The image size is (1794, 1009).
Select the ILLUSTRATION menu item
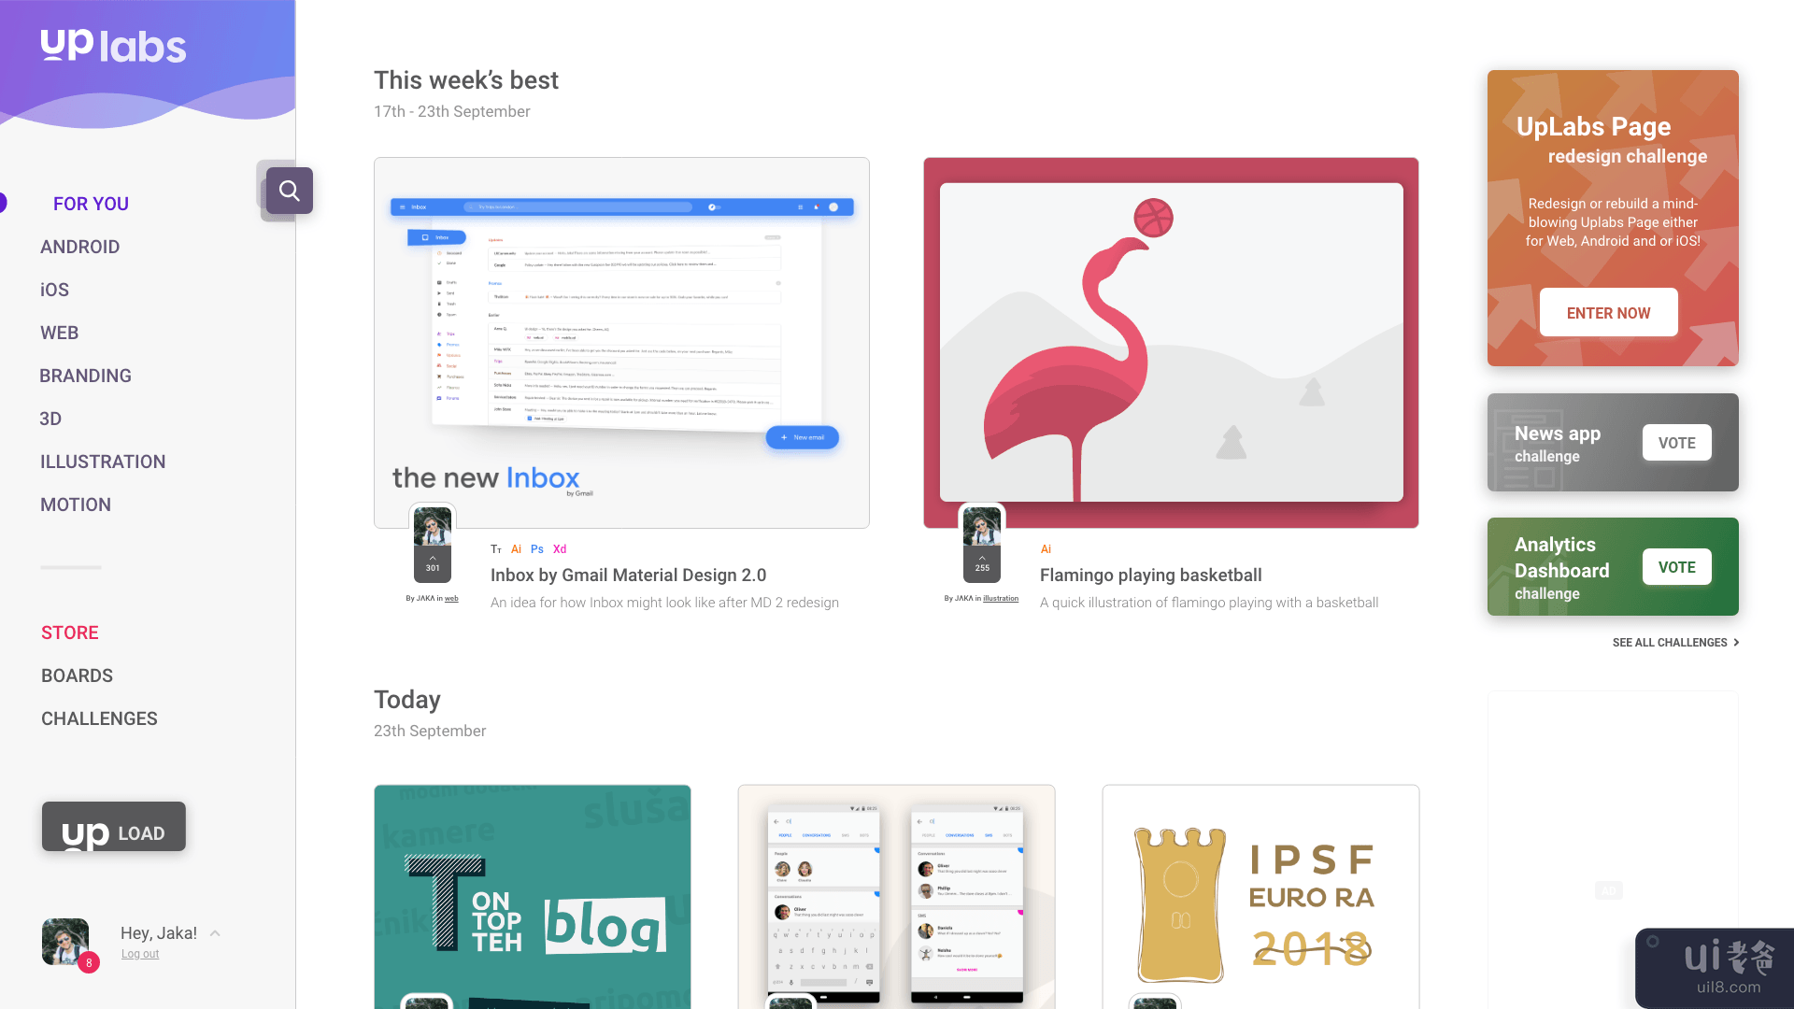coord(104,461)
